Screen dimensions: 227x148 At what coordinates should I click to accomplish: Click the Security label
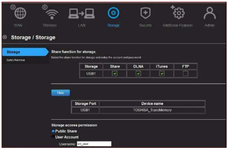coord(145,25)
